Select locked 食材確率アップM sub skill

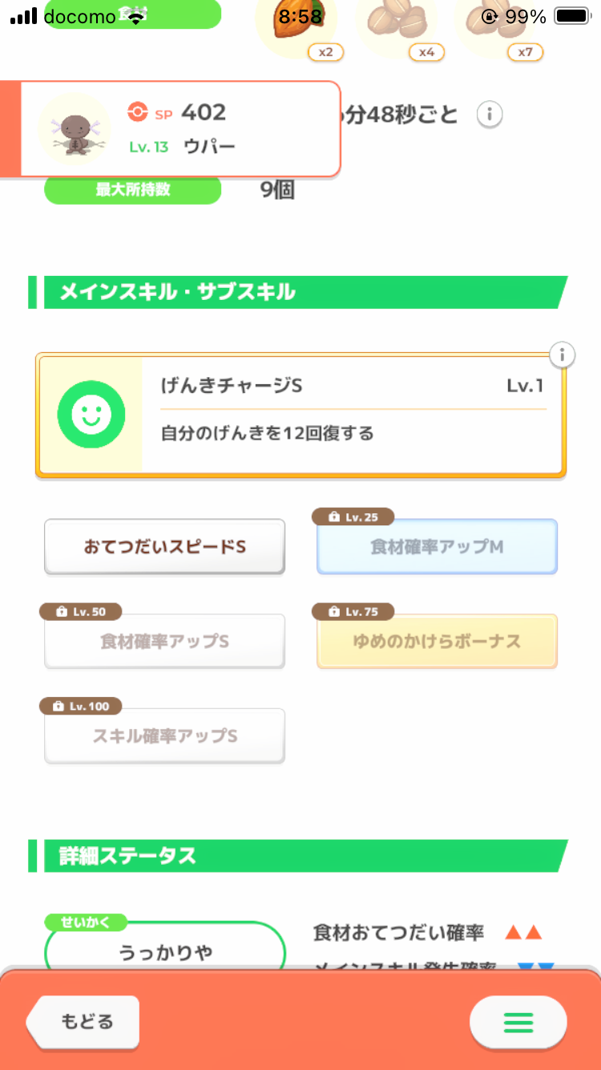[x=437, y=547]
